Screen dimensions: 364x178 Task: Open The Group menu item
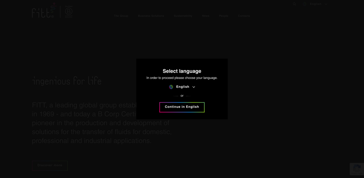[121, 16]
